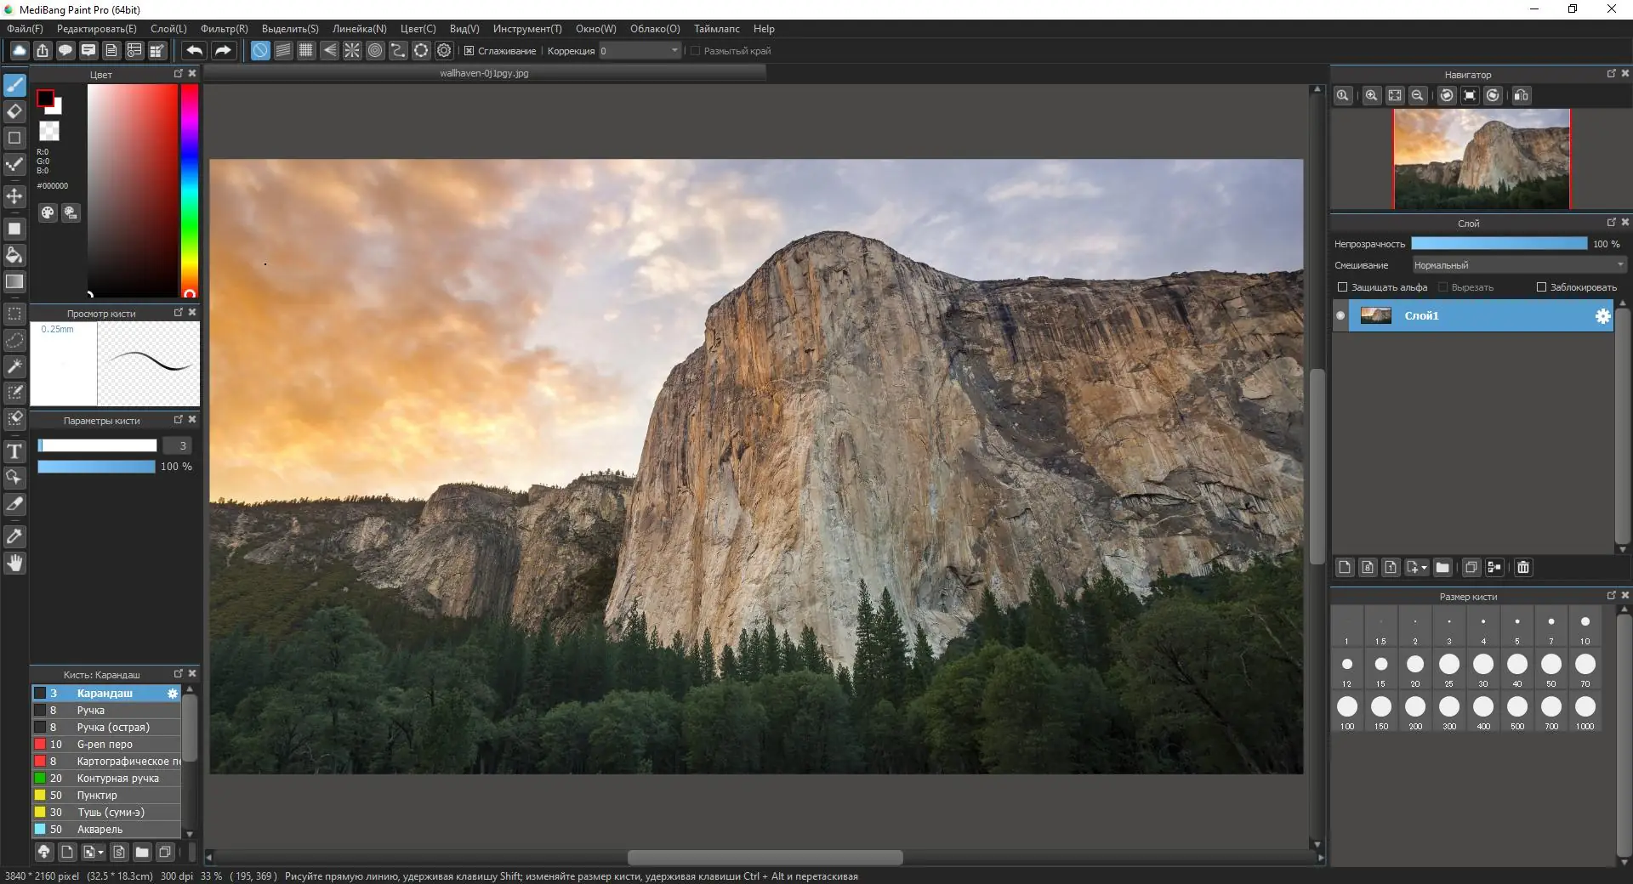
Task: Zoom out using the Navigator magnifier minus
Action: 1417,95
